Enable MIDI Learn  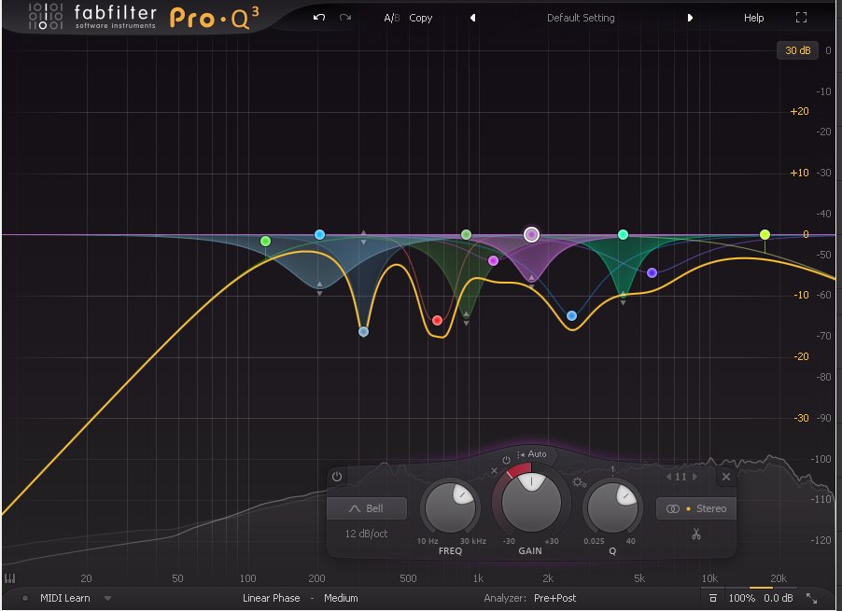(65, 598)
